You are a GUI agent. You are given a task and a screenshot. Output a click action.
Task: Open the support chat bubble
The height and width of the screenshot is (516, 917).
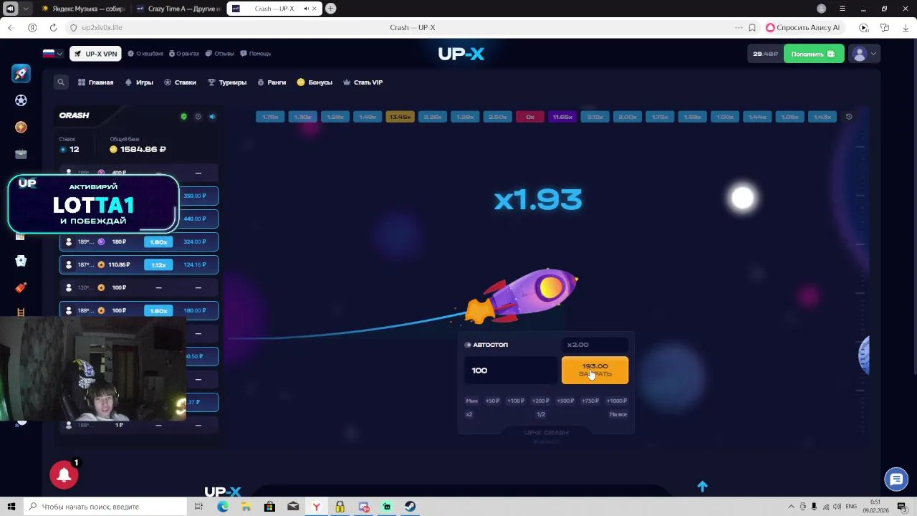tap(896, 479)
